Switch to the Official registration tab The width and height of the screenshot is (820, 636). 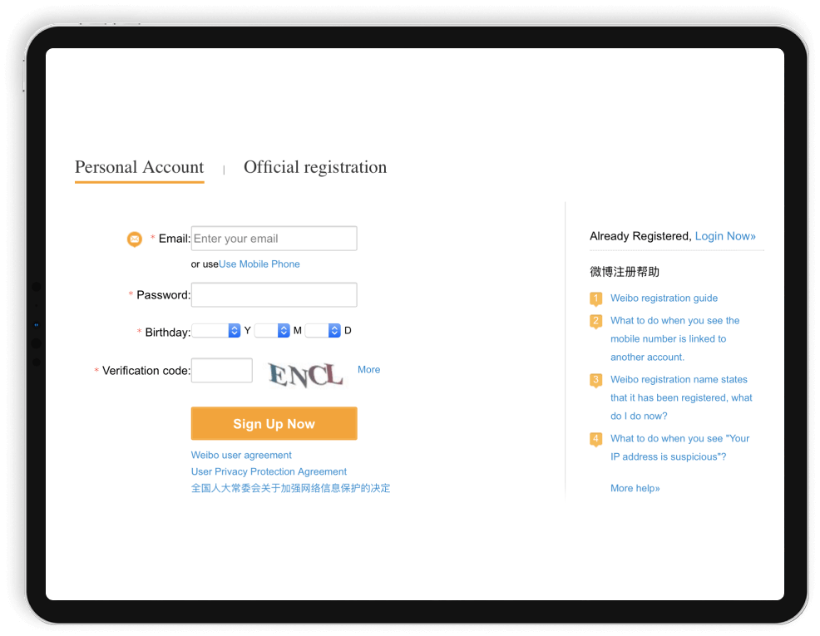pos(315,167)
